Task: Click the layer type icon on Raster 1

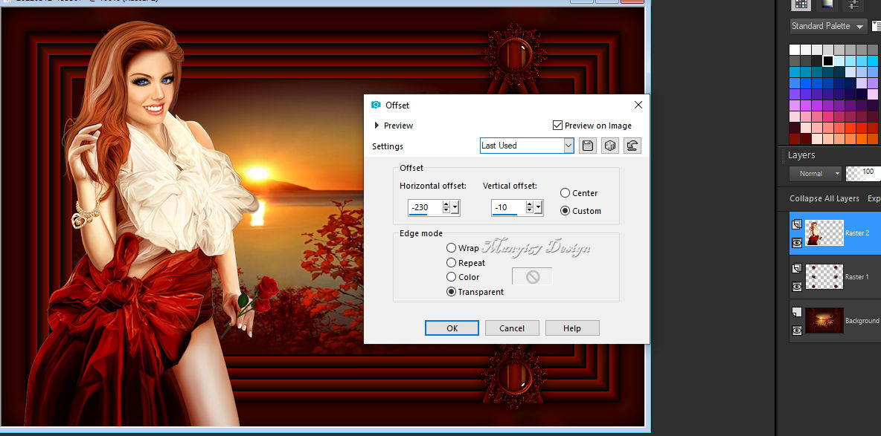Action: pos(796,268)
